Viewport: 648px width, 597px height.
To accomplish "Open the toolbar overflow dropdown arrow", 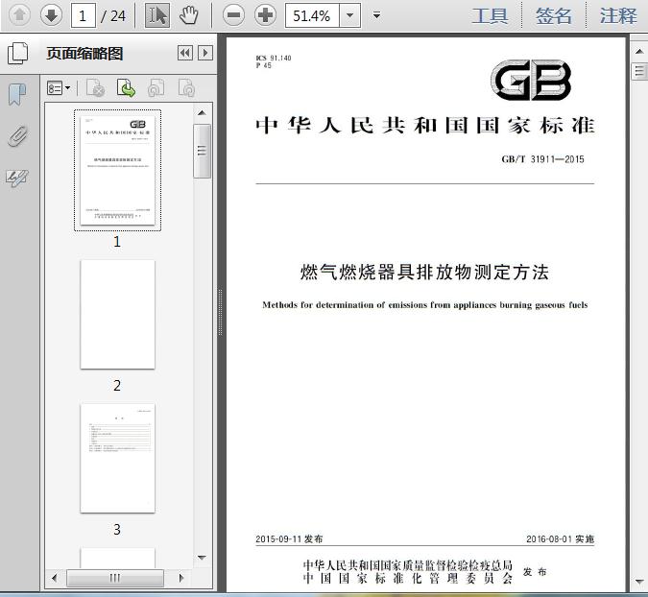I will point(376,15).
